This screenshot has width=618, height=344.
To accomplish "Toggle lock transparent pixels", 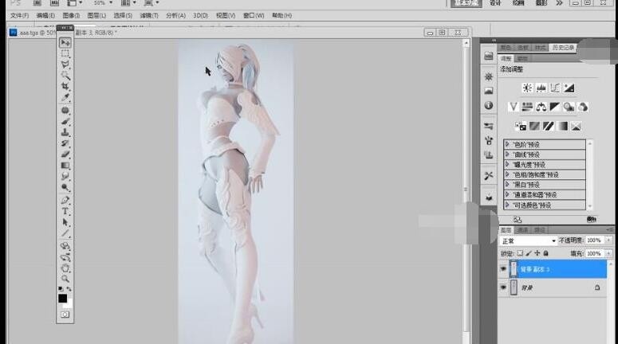I will click(x=520, y=253).
